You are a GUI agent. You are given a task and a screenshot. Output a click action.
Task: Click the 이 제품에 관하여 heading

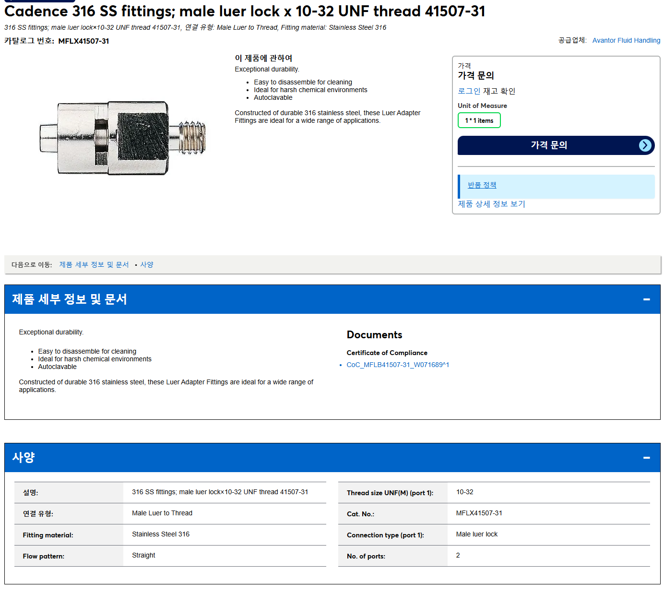(263, 58)
